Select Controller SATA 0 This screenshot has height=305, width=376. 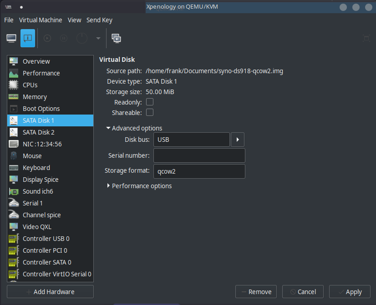(51, 262)
